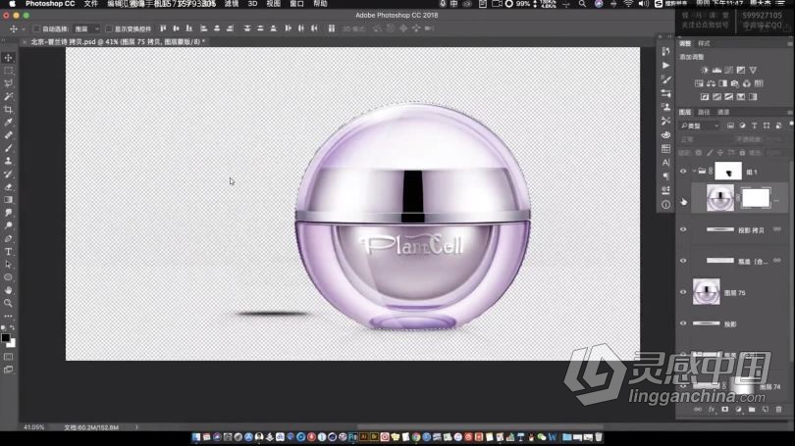
Task: Open the Actions panel play icon
Action: point(665,66)
